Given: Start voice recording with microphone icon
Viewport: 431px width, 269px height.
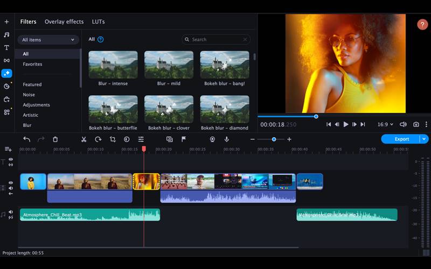Looking at the screenshot, I should [227, 139].
